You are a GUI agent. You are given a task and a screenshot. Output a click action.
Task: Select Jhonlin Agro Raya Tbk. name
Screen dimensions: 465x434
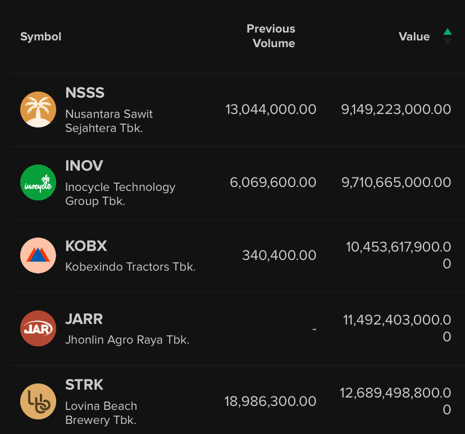(x=127, y=340)
